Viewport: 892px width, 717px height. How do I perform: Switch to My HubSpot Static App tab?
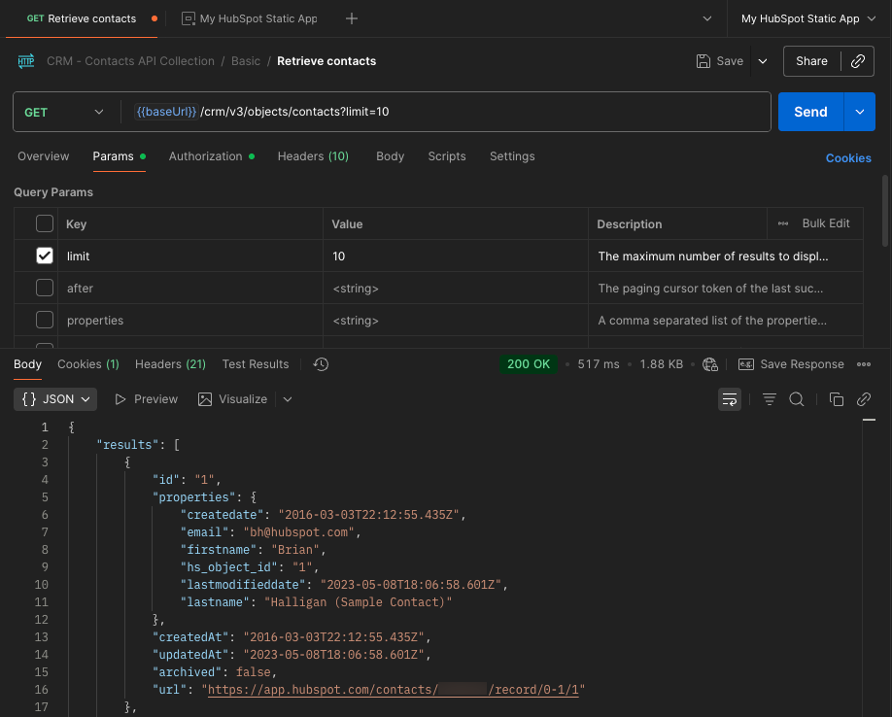click(249, 18)
